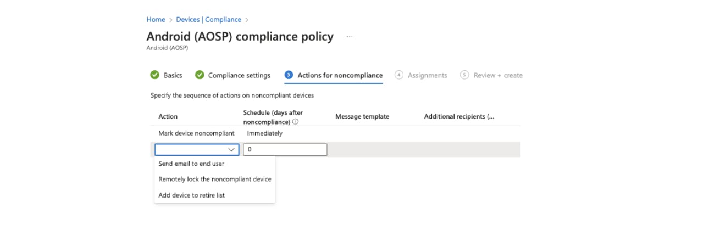The image size is (720, 225).
Task: Navigate to Home via breadcrumb
Action: click(156, 20)
